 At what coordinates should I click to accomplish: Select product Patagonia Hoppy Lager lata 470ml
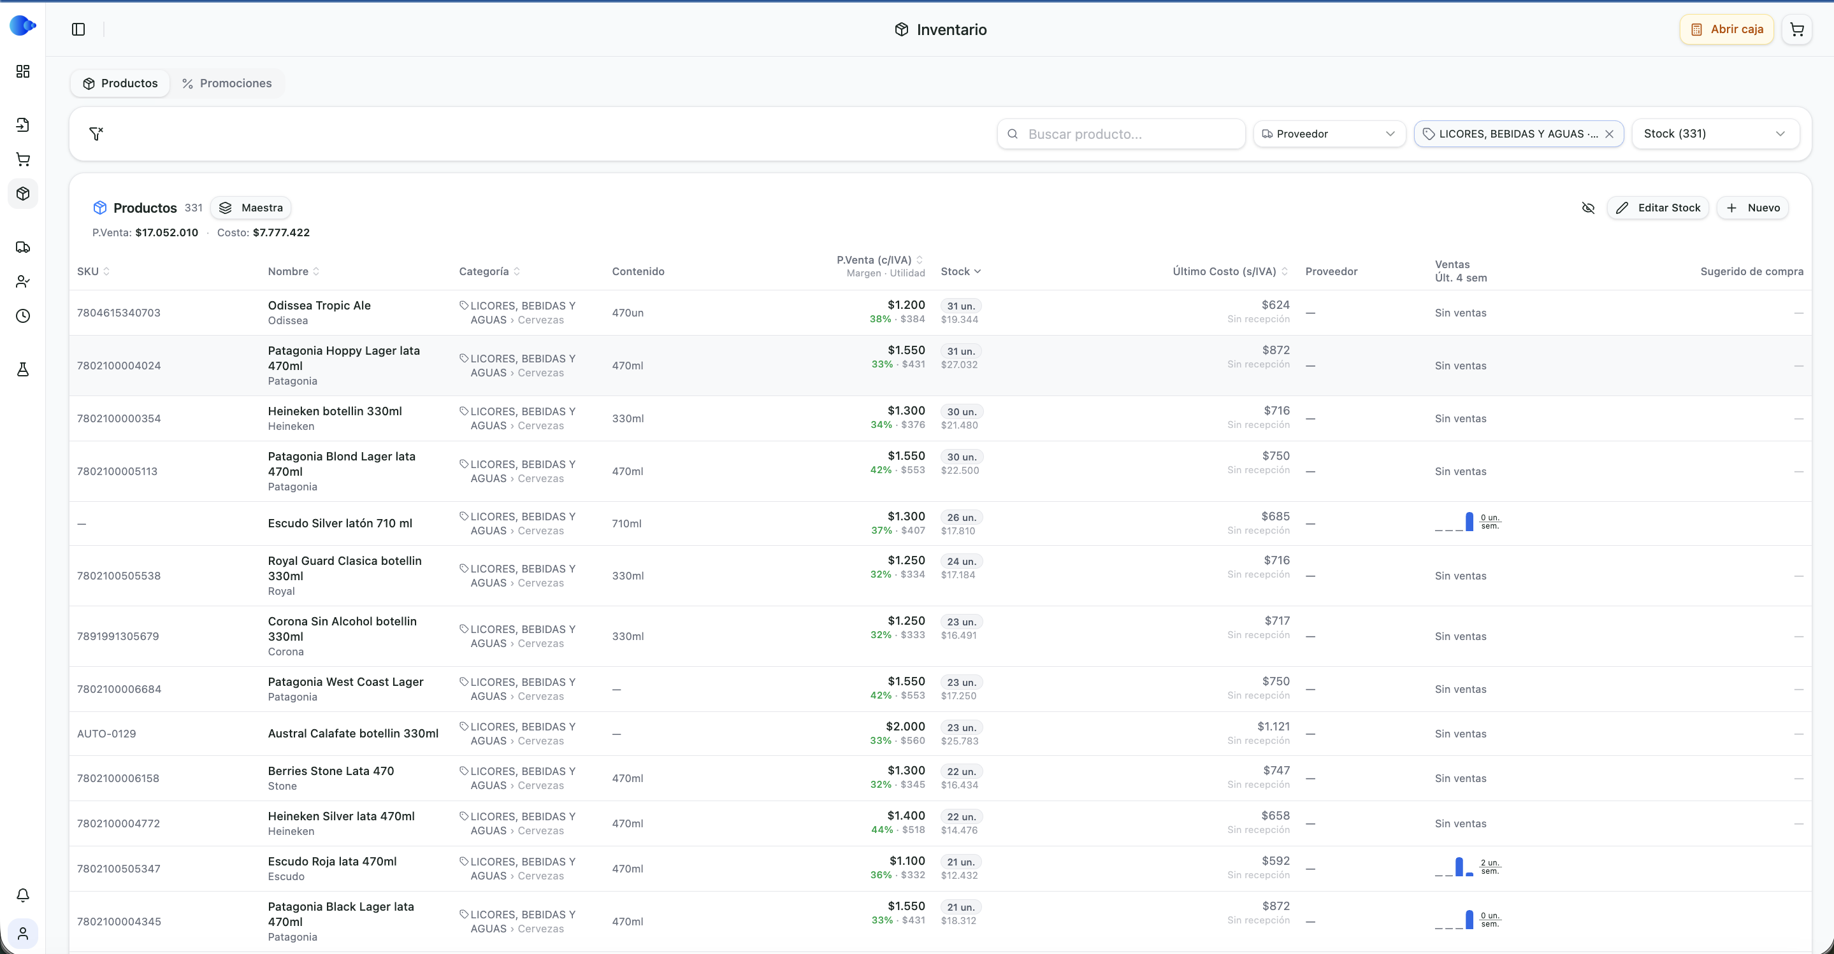344,358
